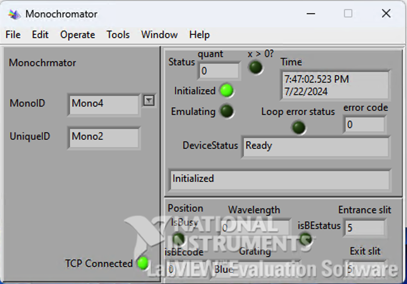Click the x > 0? LED indicator

(255, 67)
